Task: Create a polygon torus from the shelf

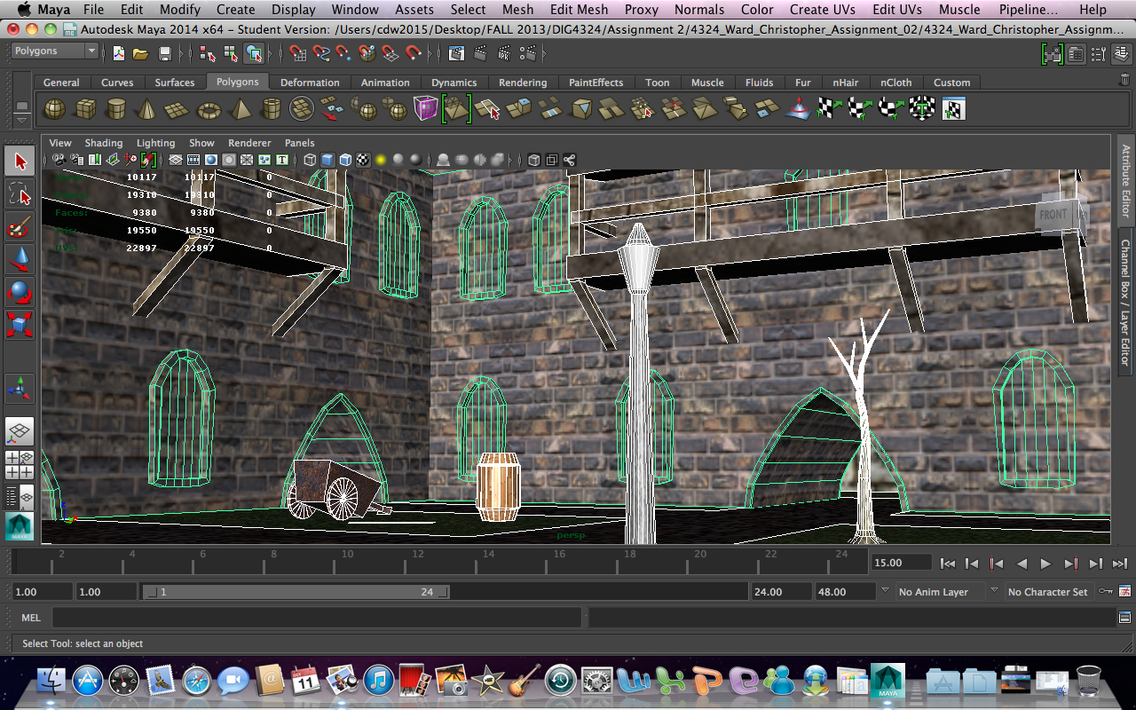Action: (209, 109)
